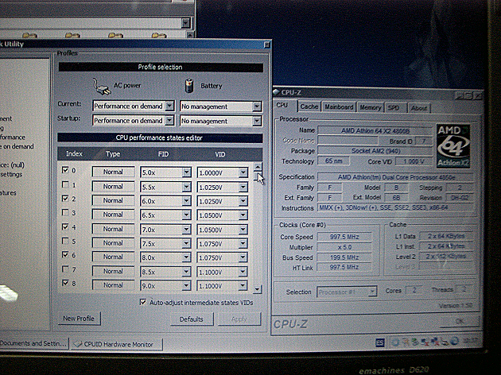This screenshot has width=501, height=375.
Task: Open the FID dropdown showing 6.0x
Action: [187, 201]
